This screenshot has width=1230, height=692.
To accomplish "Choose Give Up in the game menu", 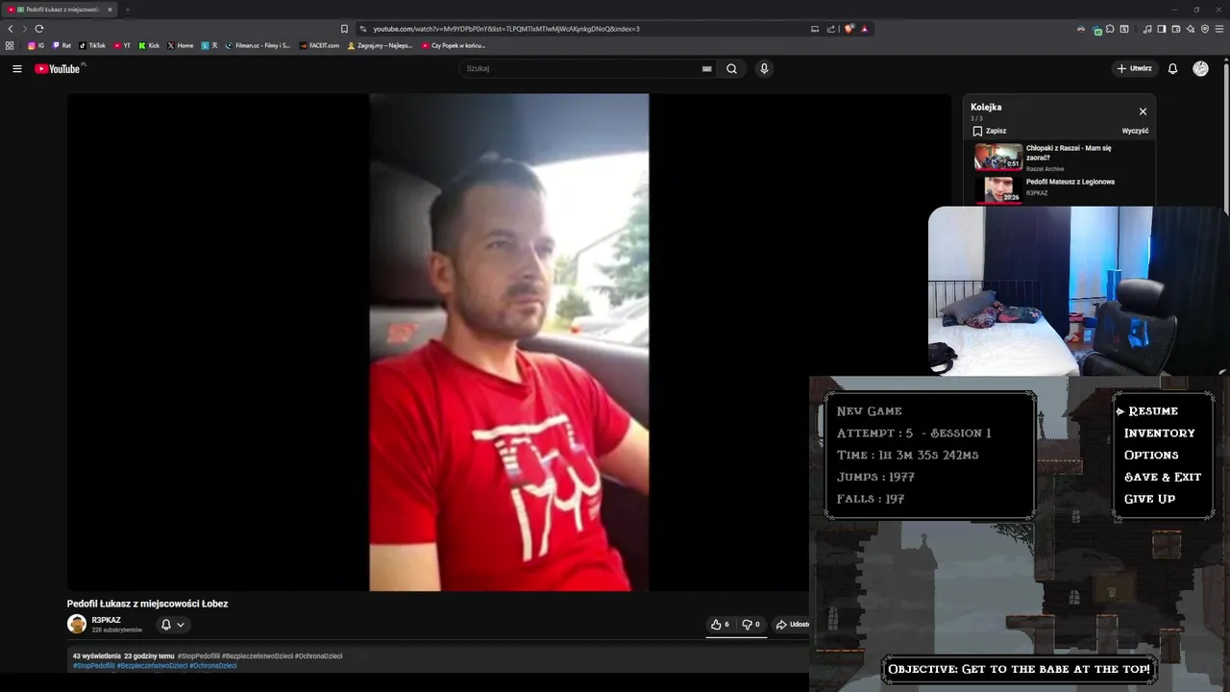I will click(1149, 499).
